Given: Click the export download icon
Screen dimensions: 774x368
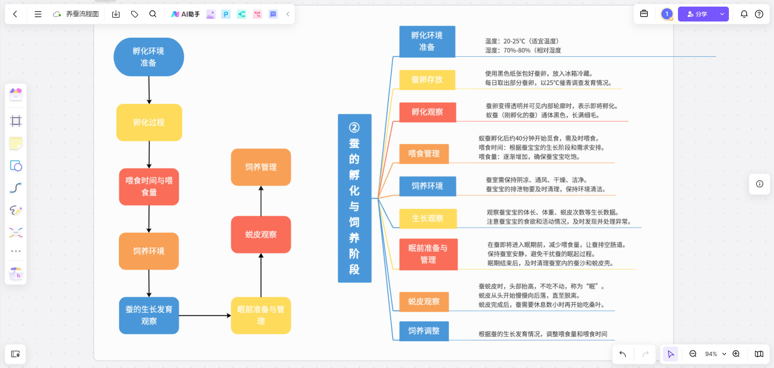Looking at the screenshot, I should coord(116,14).
